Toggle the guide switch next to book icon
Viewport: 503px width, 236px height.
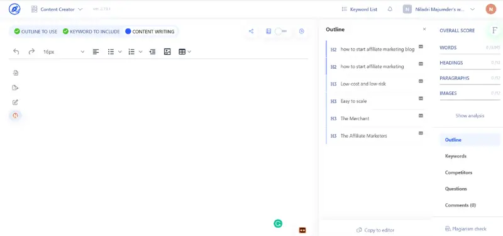pyautogui.click(x=281, y=31)
